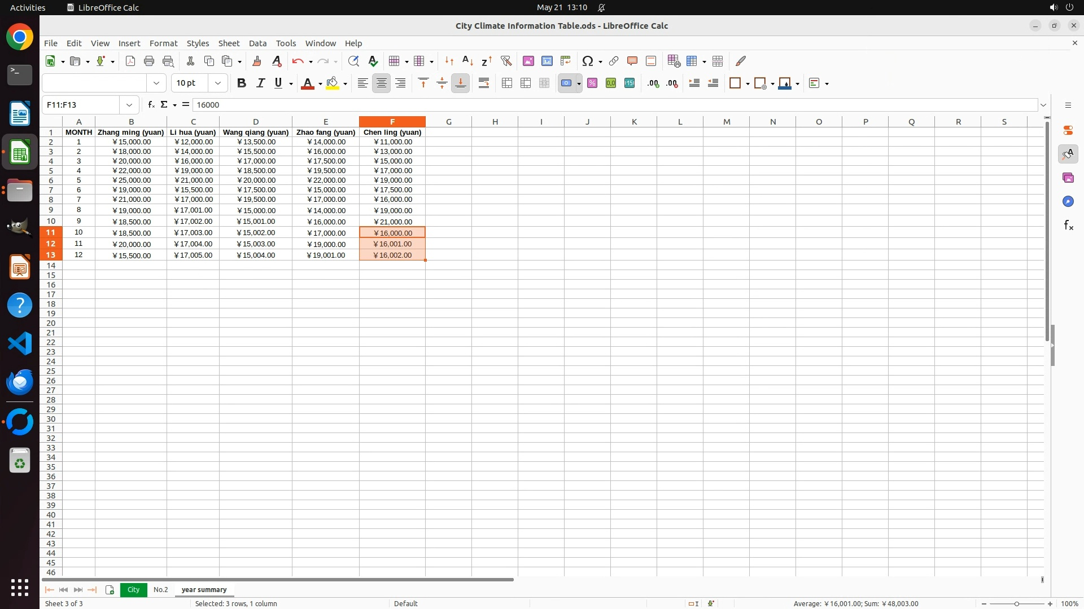Click the zoom slider in status bar
This screenshot has width=1084, height=609.
click(x=1016, y=604)
